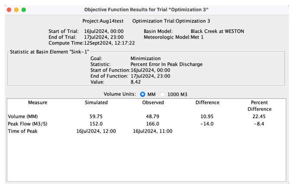
Task: Maximize the window with the green button
Action: 24,10
